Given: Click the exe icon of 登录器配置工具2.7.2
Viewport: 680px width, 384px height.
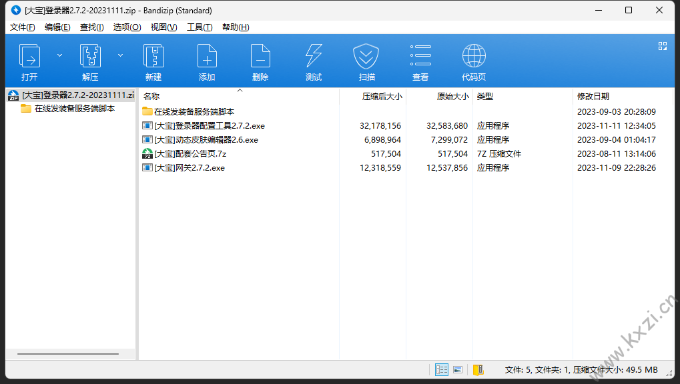Looking at the screenshot, I should point(147,126).
